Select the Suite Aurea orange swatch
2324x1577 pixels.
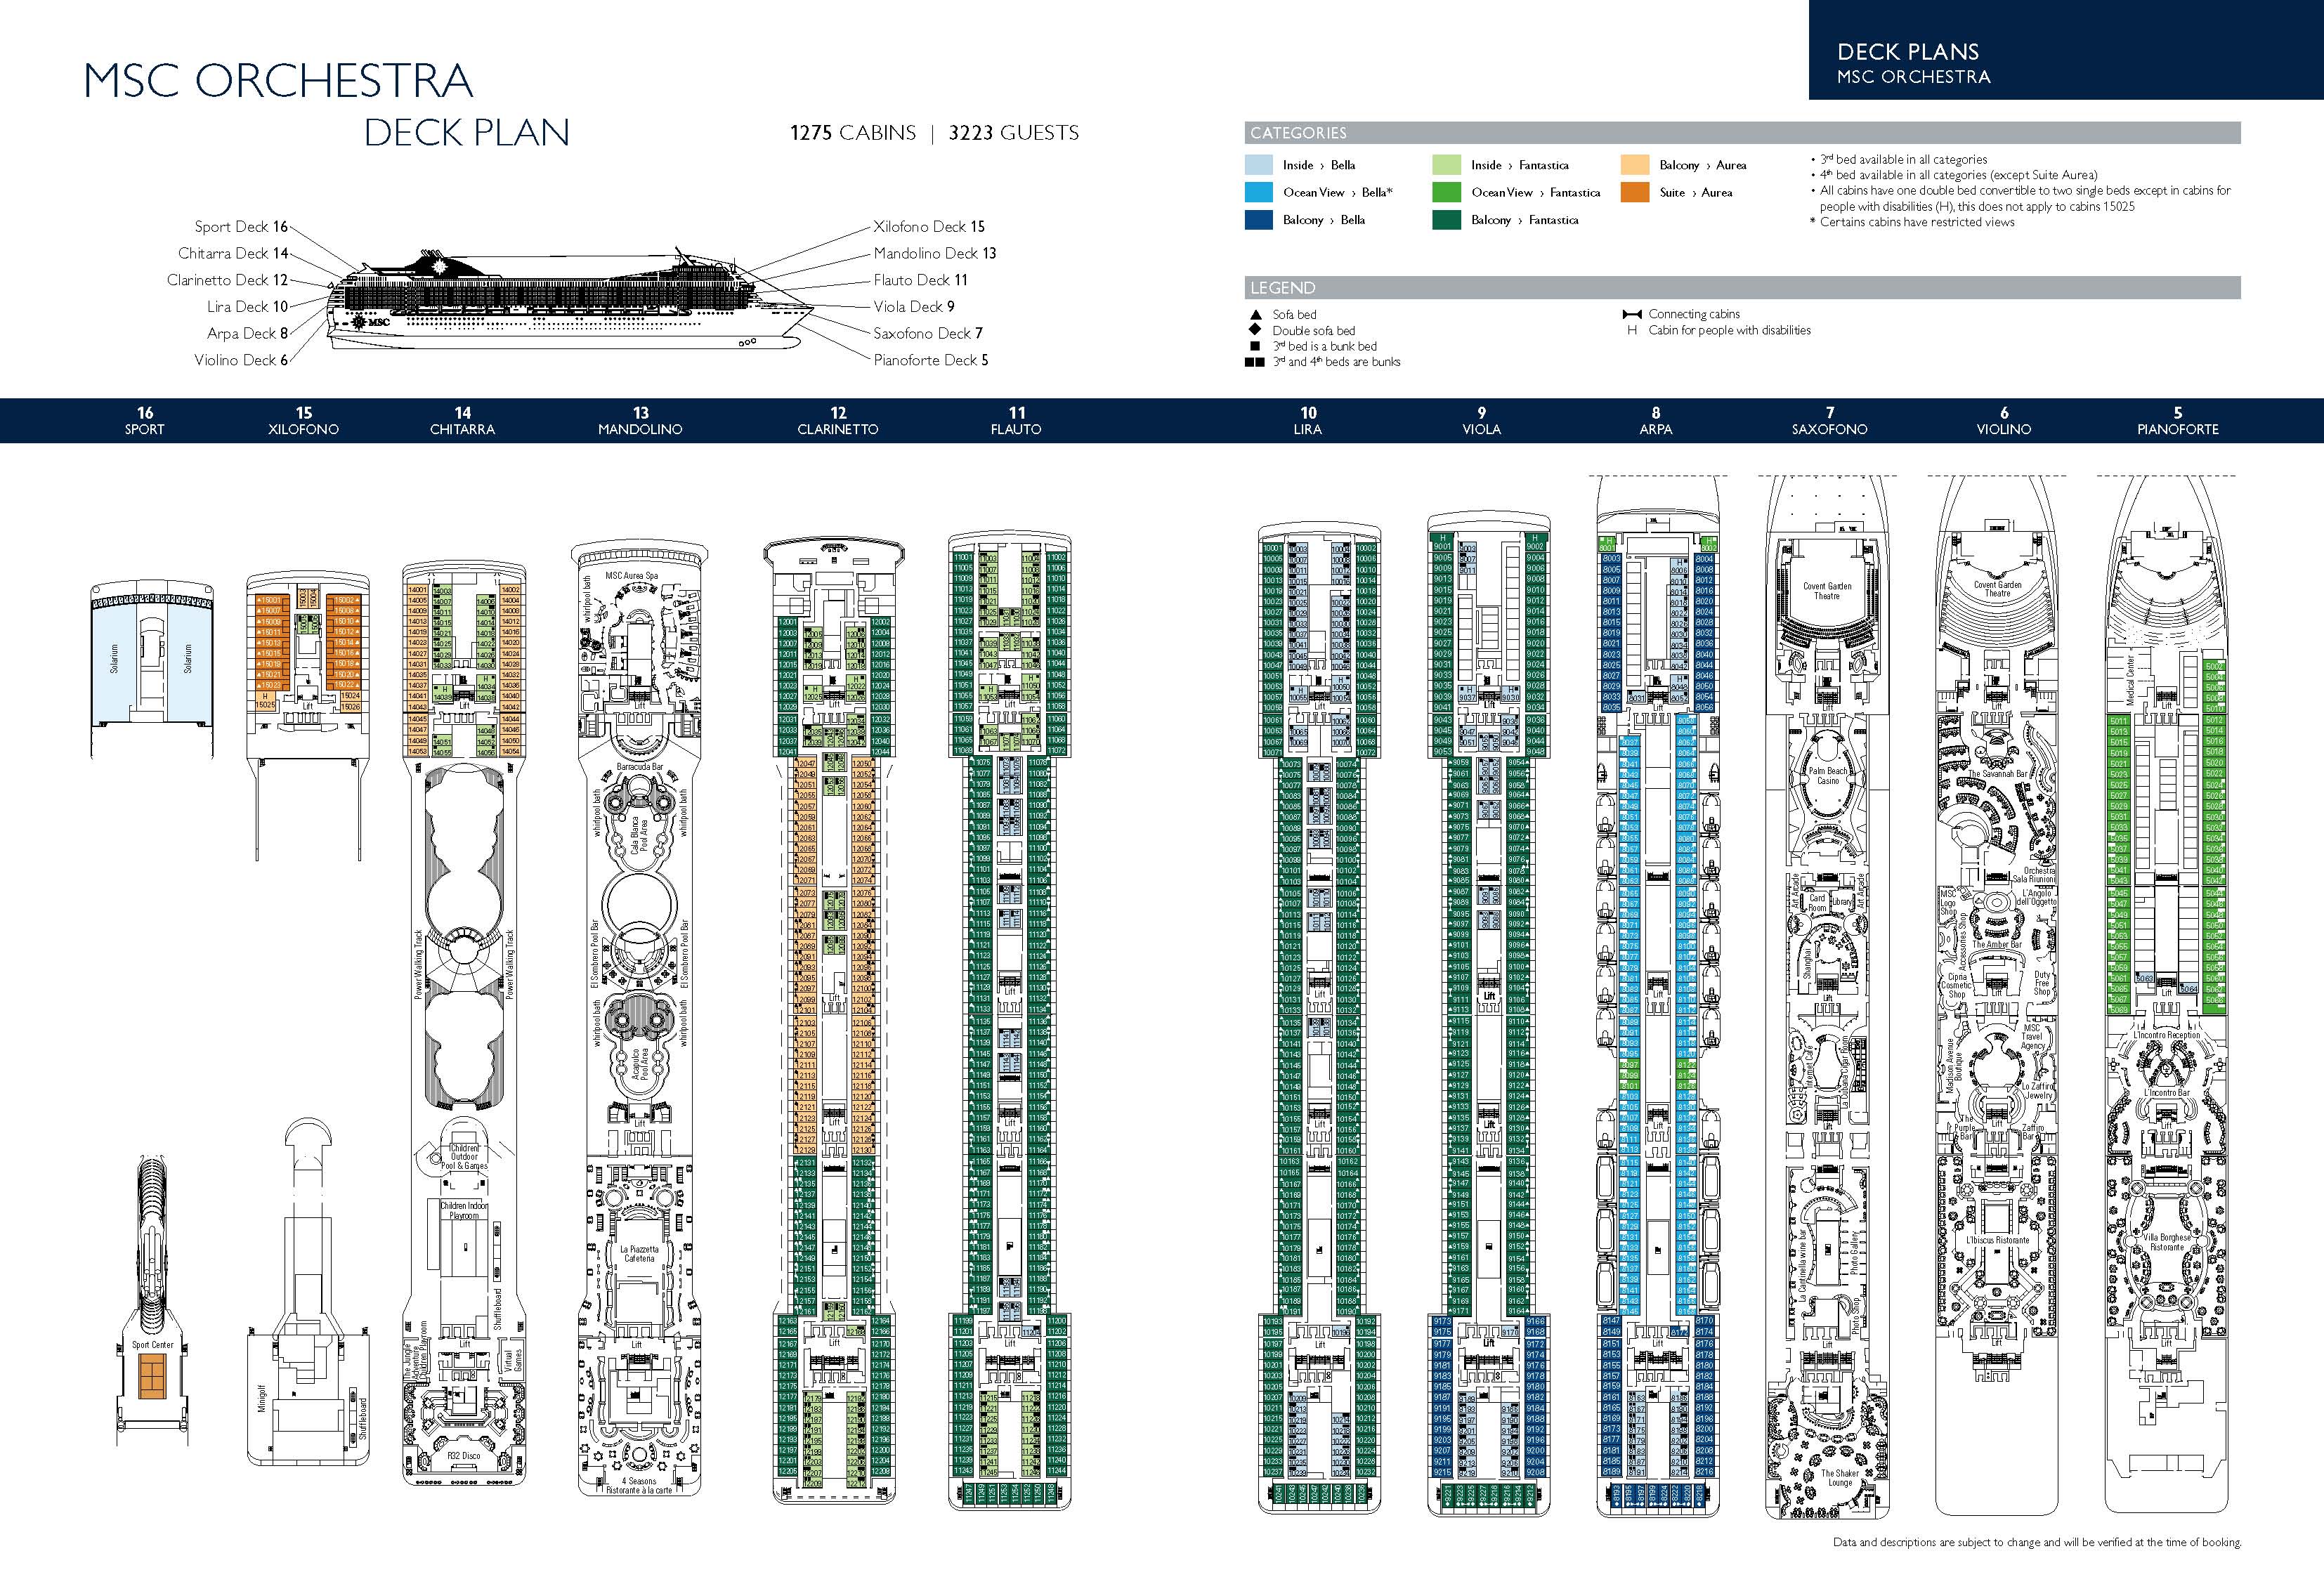1635,192
